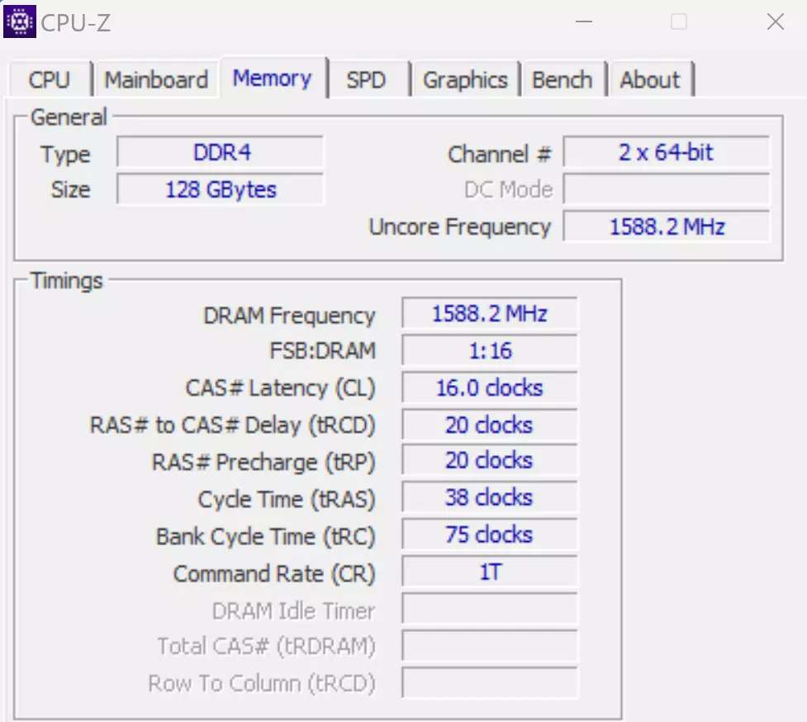
Task: Click the Uncore Frequency label
Action: coord(459,227)
